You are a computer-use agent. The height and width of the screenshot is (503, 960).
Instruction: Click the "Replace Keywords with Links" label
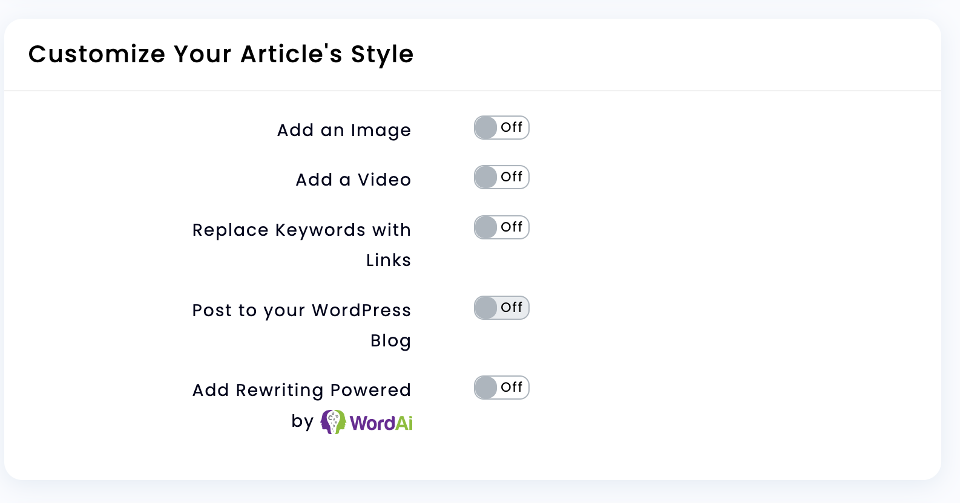coord(301,245)
